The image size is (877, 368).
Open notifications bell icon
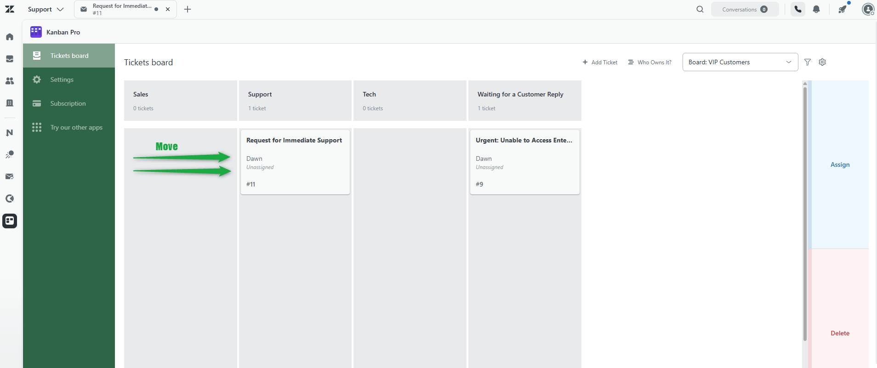pyautogui.click(x=816, y=9)
